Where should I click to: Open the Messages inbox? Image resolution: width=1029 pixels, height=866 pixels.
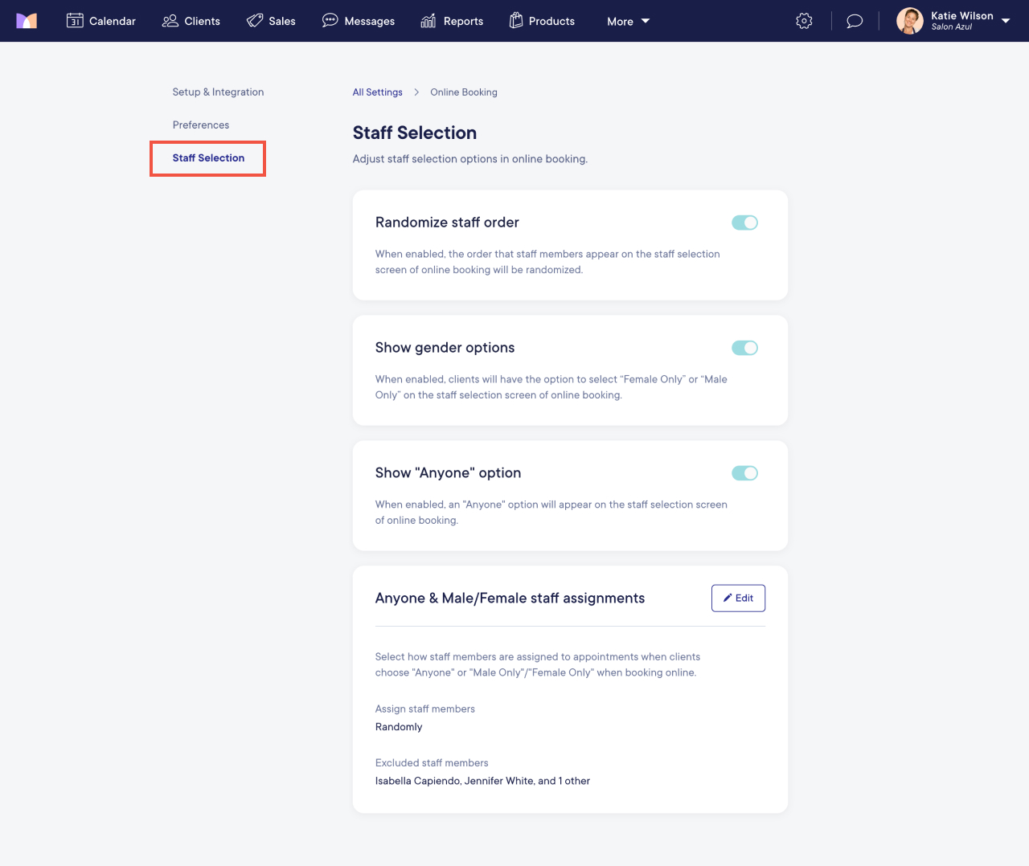359,21
